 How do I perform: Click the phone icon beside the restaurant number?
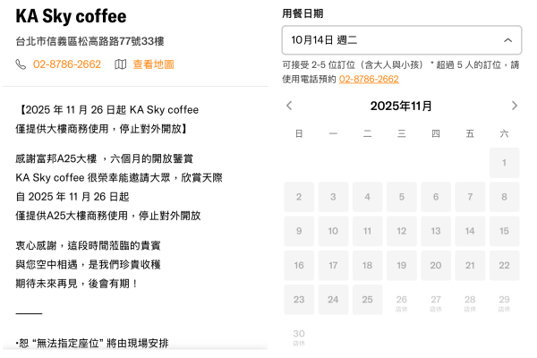[x=21, y=64]
